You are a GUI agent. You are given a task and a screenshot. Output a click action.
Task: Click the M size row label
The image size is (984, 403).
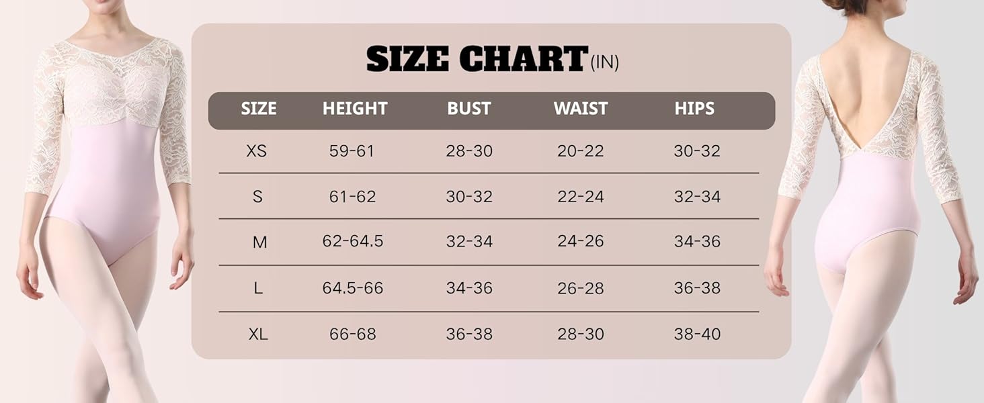point(259,242)
